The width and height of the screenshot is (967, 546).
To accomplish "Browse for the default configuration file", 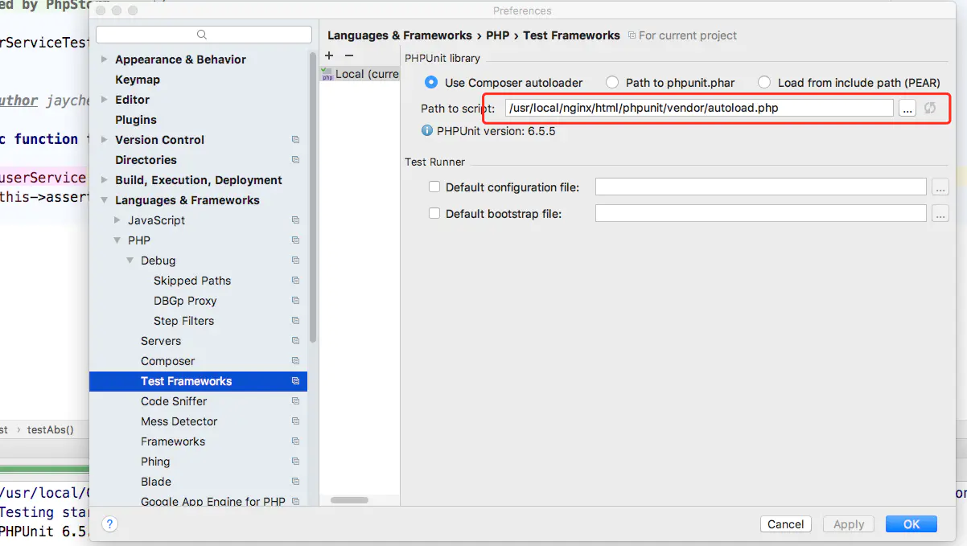I will click(x=940, y=187).
